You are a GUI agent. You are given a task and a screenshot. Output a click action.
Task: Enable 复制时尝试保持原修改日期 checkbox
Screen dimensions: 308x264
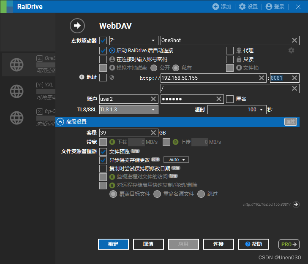103,169
